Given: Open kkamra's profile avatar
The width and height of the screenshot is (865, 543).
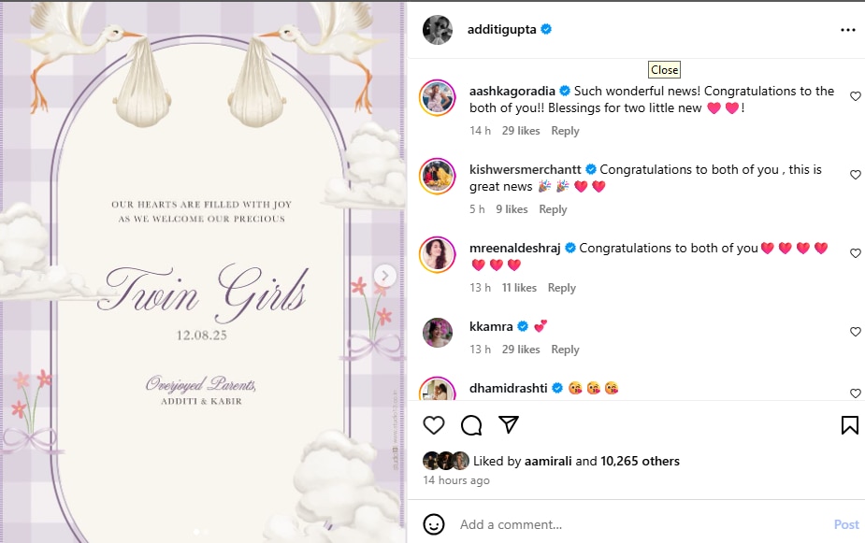Looking at the screenshot, I should [438, 334].
